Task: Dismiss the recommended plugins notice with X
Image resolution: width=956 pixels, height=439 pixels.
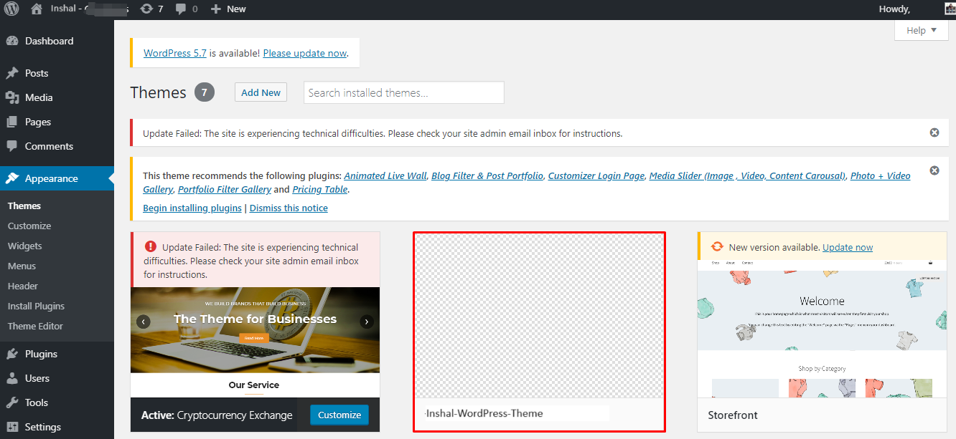Action: [x=934, y=170]
